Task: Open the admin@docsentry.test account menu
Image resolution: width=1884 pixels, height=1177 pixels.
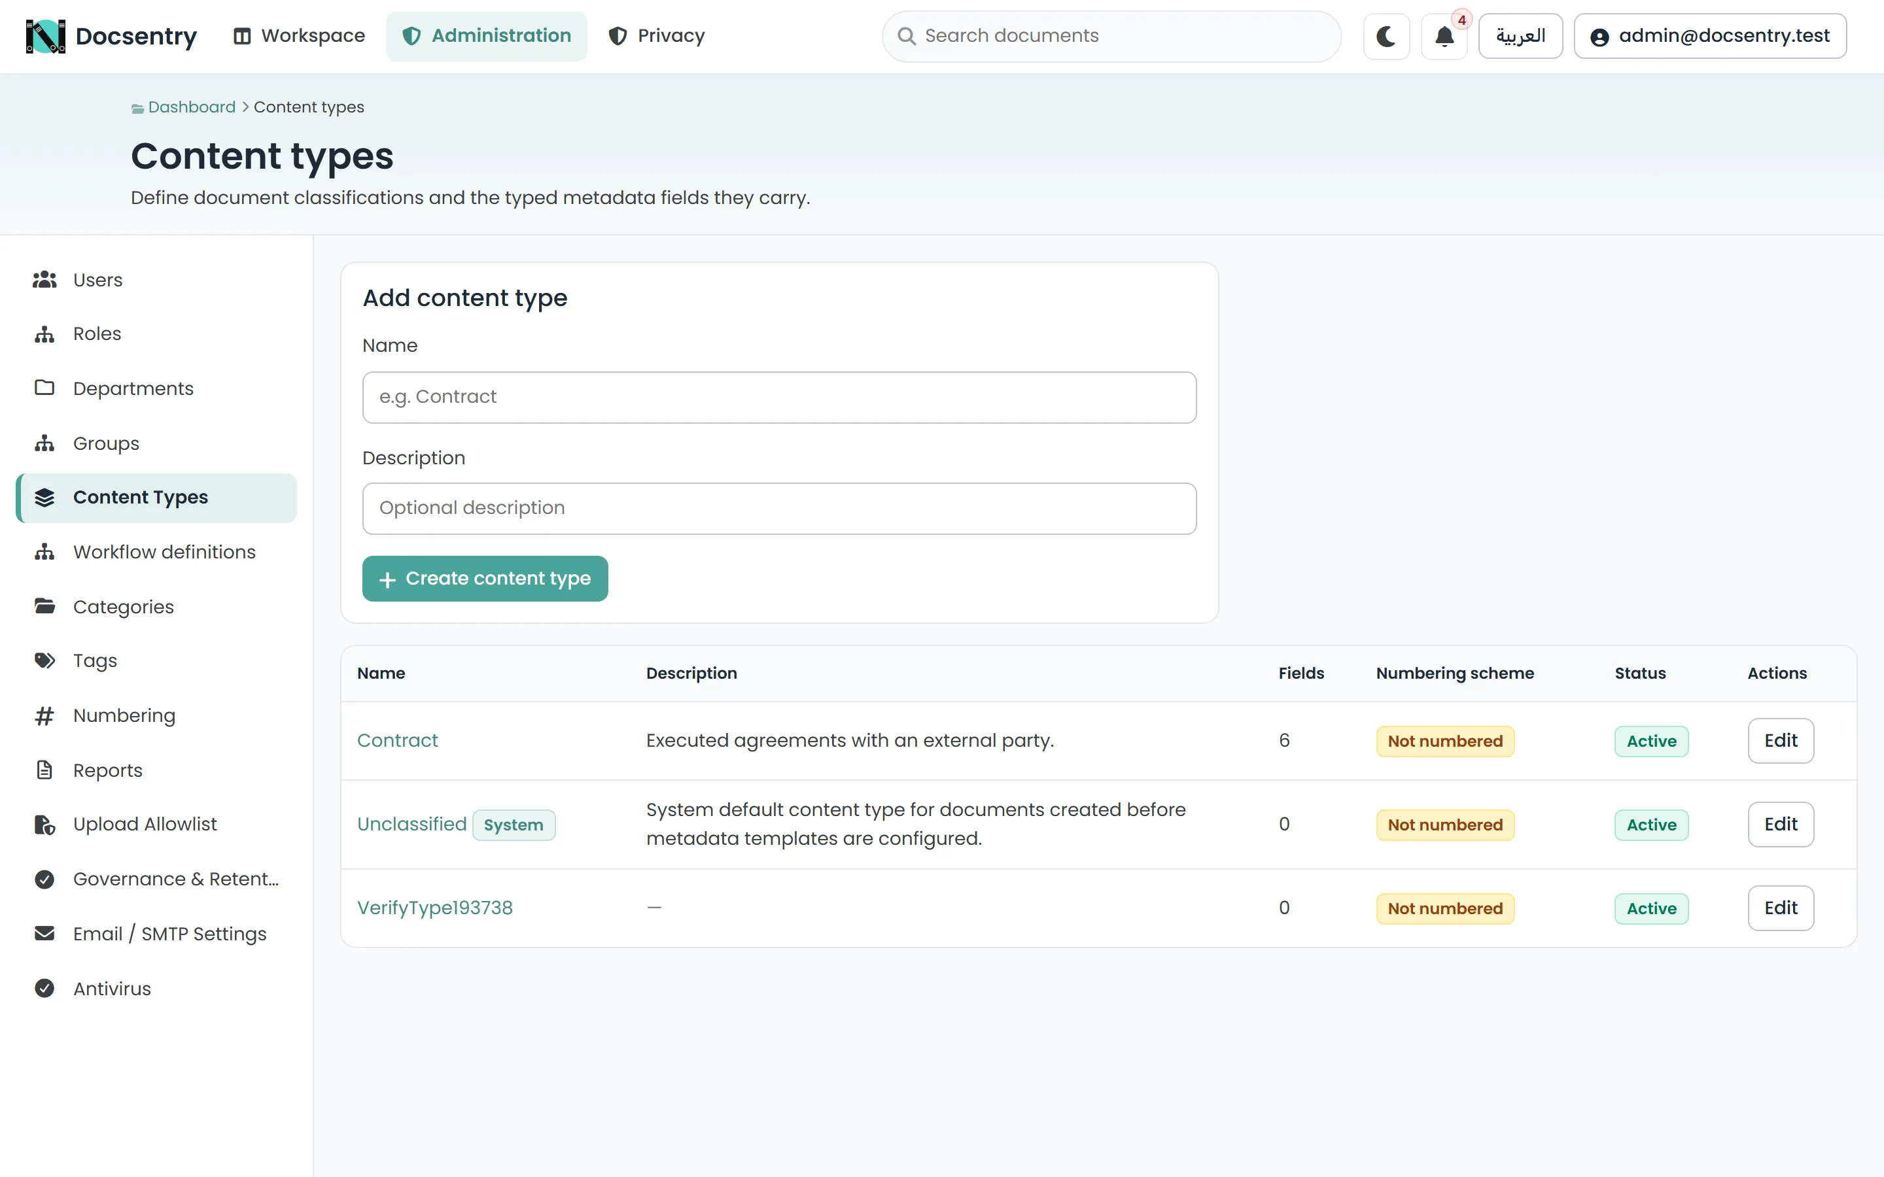Action: click(1709, 36)
